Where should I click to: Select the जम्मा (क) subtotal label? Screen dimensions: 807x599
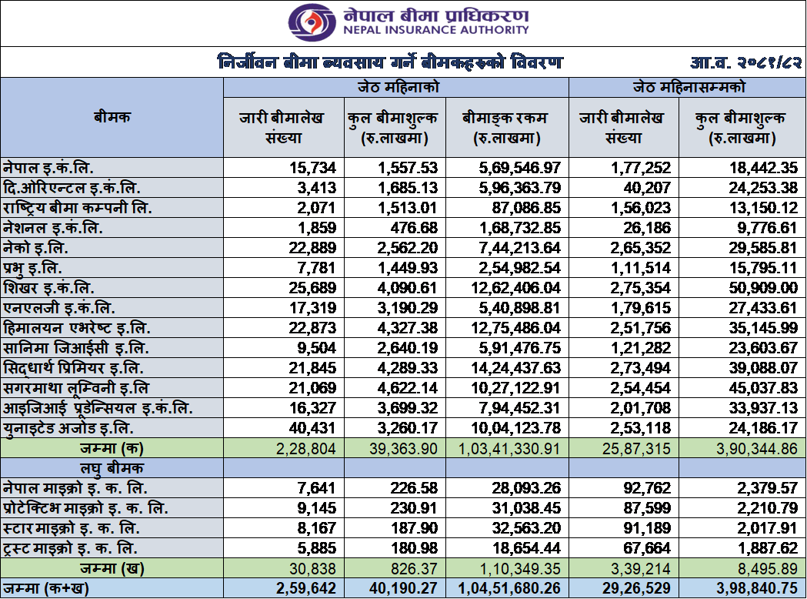(x=112, y=449)
